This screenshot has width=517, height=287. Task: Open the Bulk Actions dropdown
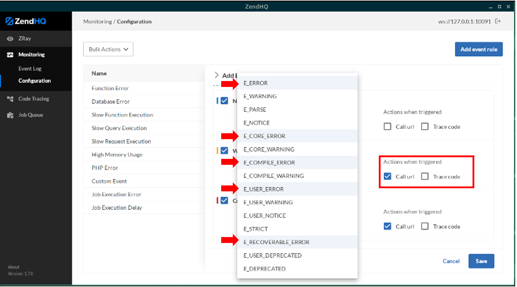point(108,49)
